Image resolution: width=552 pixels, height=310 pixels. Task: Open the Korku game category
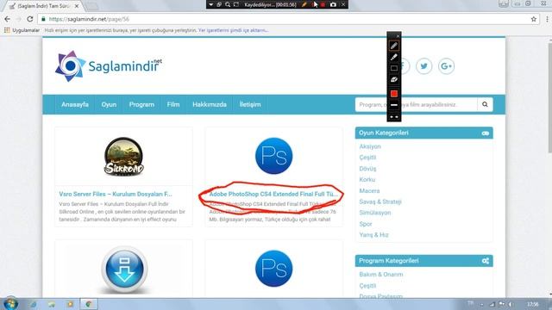[x=367, y=180]
